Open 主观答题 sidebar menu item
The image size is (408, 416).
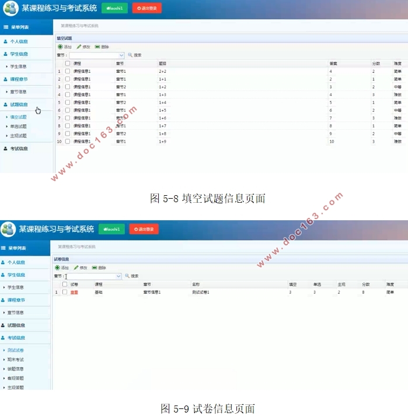16,387
